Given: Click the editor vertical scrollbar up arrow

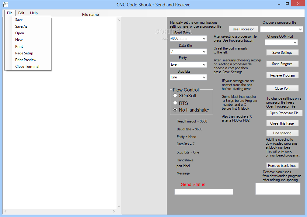Looking at the screenshot, I should click(119, 20).
